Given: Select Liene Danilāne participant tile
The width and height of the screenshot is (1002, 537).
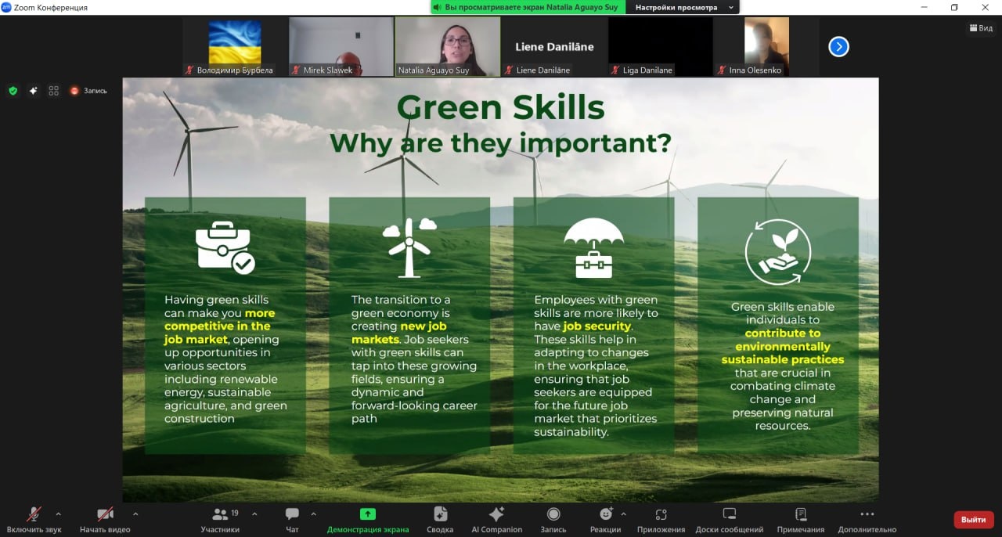Looking at the screenshot, I should (554, 47).
